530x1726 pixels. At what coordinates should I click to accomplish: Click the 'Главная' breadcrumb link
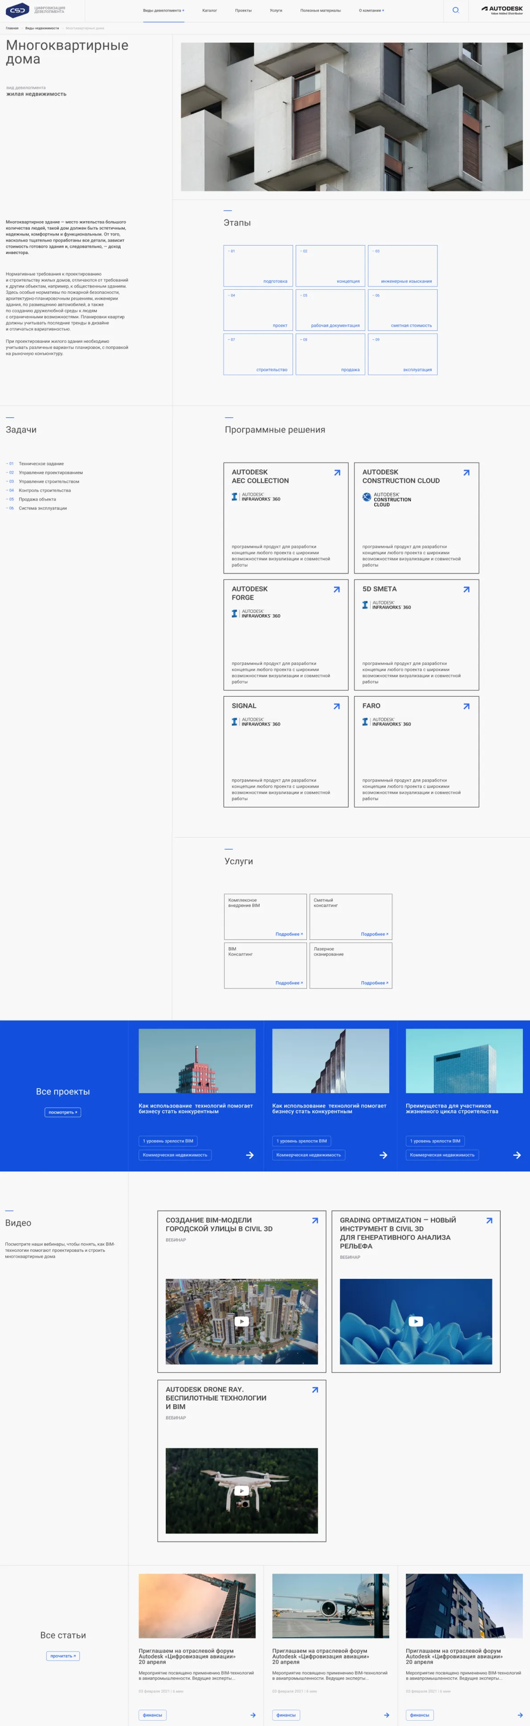pos(12,28)
